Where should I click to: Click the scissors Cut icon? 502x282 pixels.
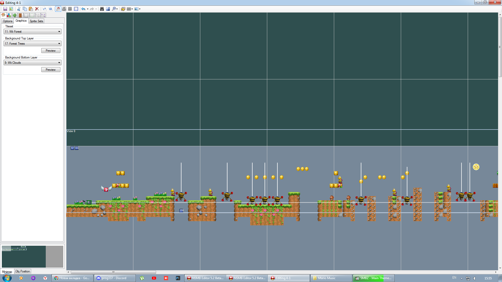[x=19, y=9]
